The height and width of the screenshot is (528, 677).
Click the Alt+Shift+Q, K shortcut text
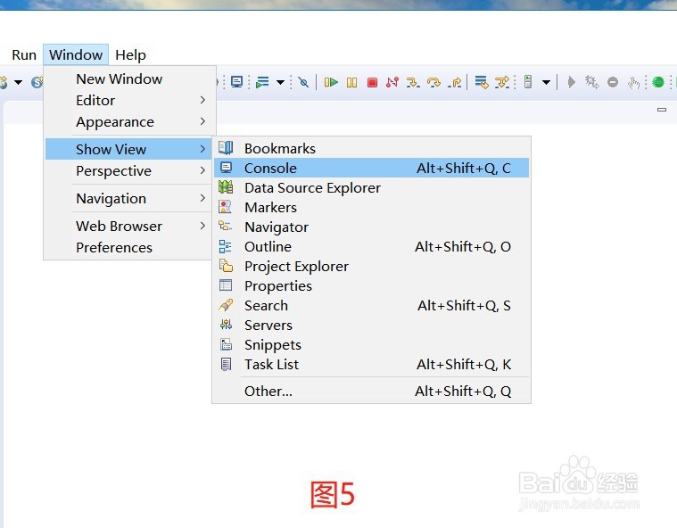(464, 365)
